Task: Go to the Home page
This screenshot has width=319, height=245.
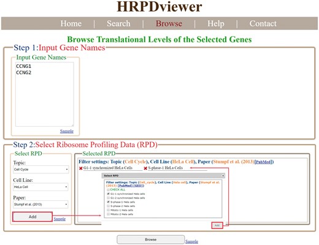Action: (x=71, y=23)
